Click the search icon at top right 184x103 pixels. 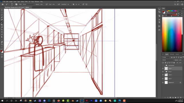[x=175, y=5]
